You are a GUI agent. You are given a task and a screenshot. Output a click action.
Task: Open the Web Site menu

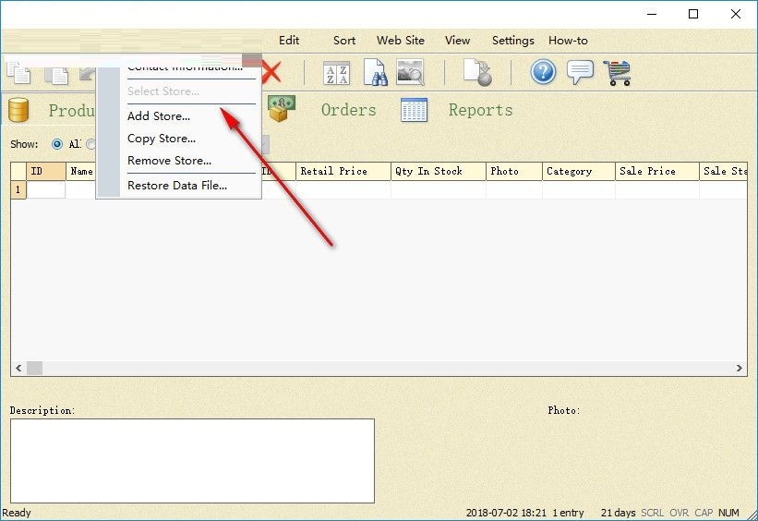pyautogui.click(x=401, y=41)
